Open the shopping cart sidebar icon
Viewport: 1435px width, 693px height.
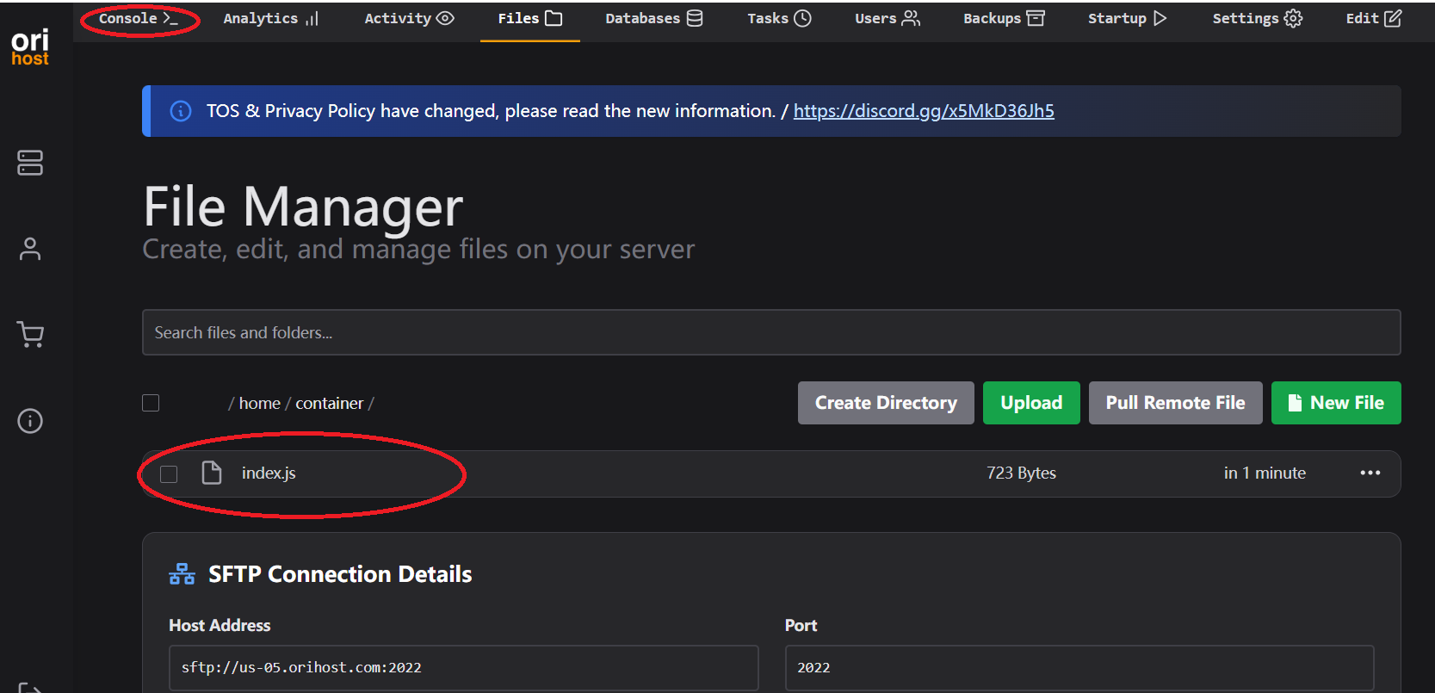(30, 334)
